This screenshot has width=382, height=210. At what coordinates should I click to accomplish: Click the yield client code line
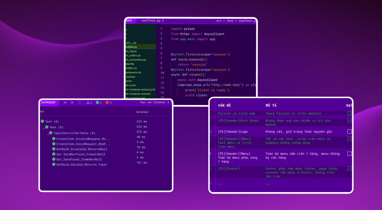[x=196, y=95]
